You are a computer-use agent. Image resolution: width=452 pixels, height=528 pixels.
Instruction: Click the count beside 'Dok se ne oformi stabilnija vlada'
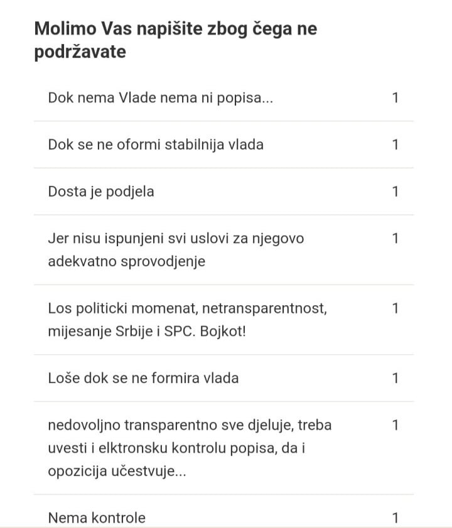pos(395,144)
